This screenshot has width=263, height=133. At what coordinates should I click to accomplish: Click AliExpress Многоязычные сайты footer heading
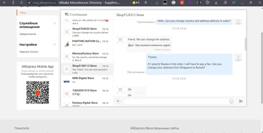(154, 128)
